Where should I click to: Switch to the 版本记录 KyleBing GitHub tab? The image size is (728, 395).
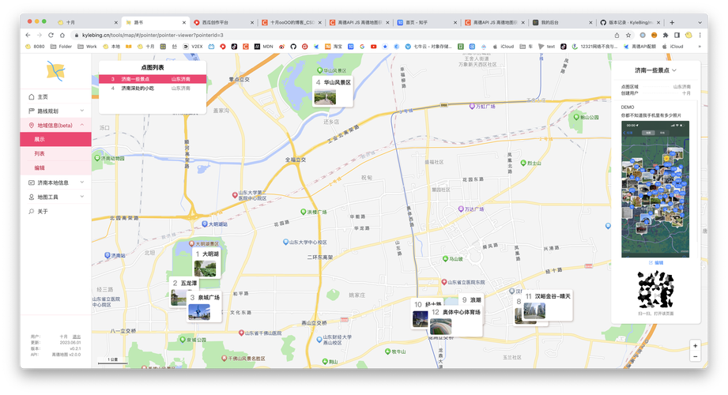click(x=629, y=22)
